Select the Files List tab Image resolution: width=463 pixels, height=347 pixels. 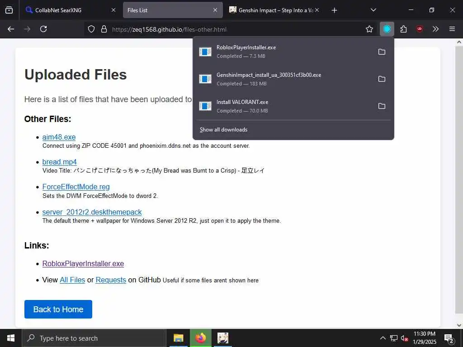click(173, 10)
